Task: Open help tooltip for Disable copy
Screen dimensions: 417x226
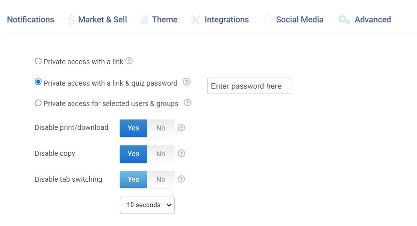Action: click(x=182, y=154)
